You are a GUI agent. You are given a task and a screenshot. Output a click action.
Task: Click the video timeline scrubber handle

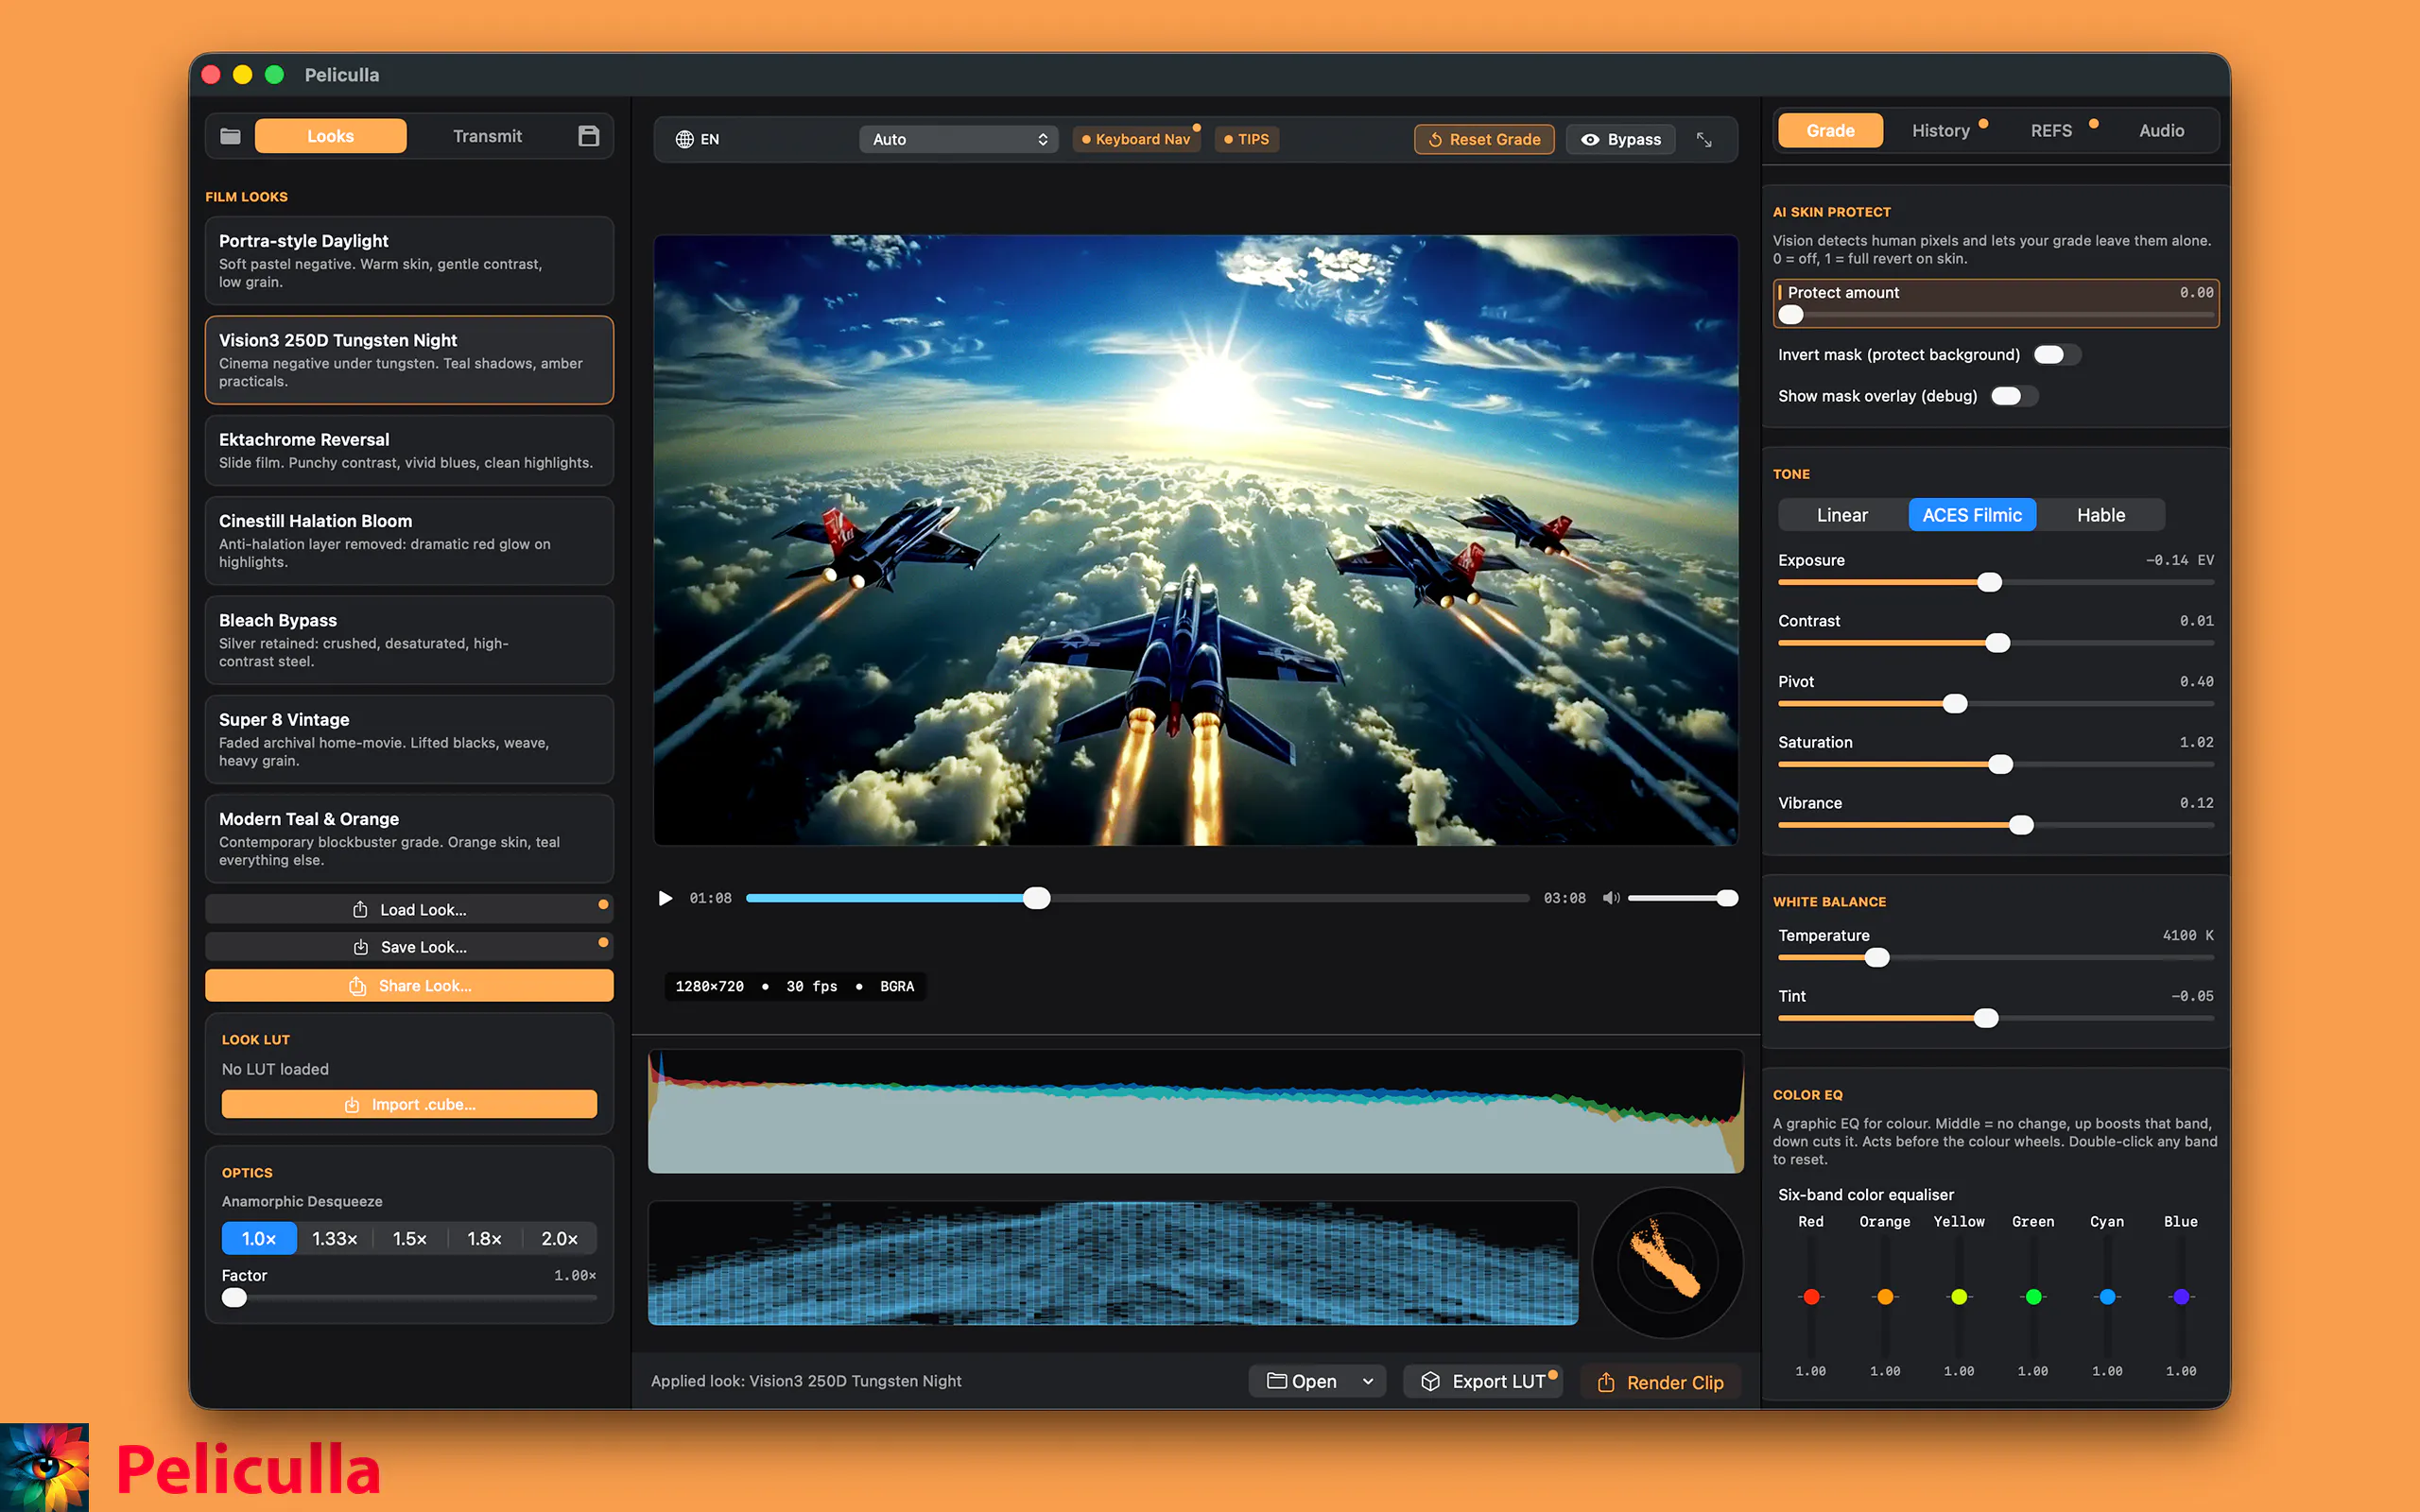tap(1037, 898)
